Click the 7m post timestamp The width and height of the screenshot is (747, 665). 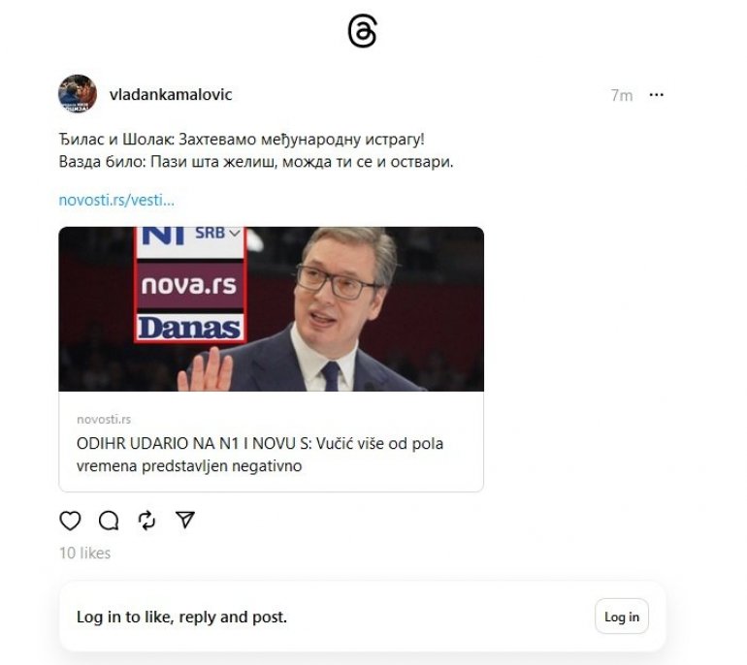(x=622, y=96)
